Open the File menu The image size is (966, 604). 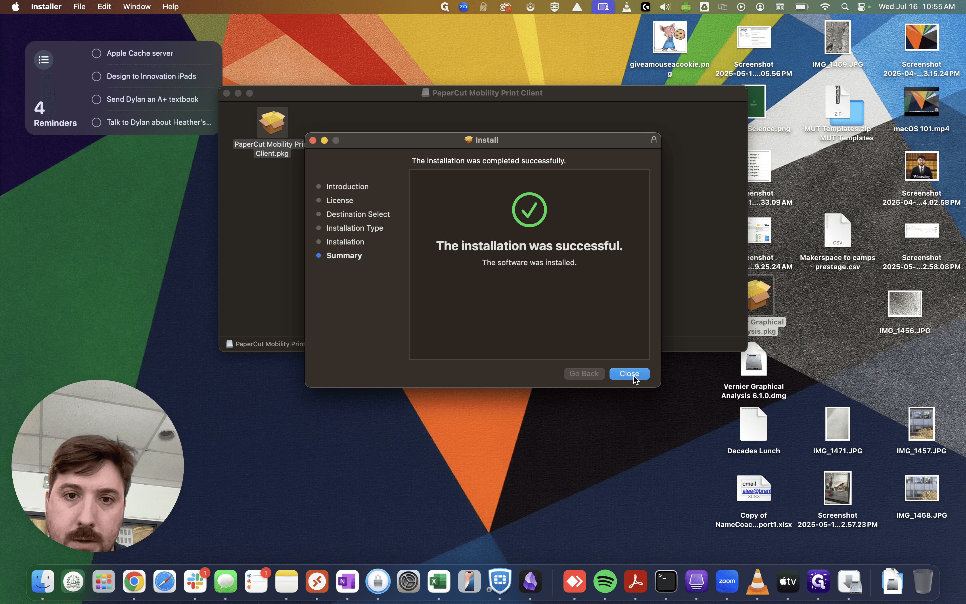point(79,7)
